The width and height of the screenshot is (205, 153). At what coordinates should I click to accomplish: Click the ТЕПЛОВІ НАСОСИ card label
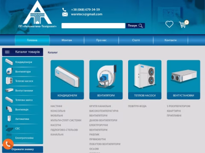(x=145, y=96)
